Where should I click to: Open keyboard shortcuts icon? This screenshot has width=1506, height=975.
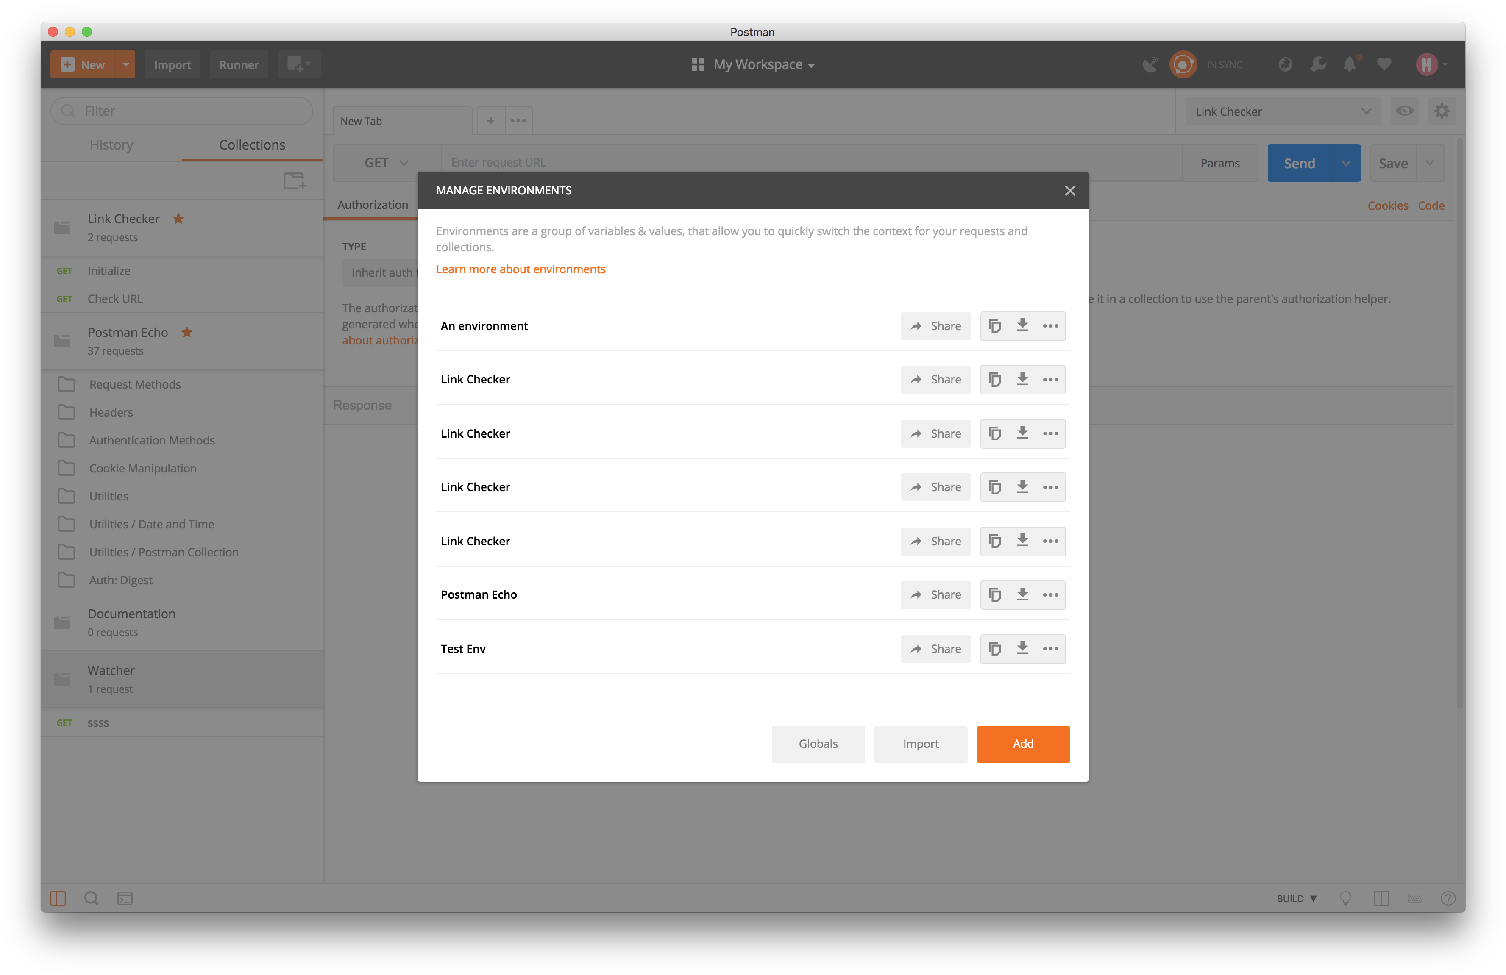(x=1415, y=898)
